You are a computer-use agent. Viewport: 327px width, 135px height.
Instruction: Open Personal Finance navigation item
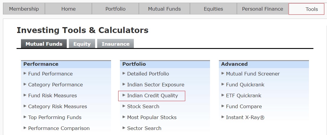pyautogui.click(x=263, y=9)
